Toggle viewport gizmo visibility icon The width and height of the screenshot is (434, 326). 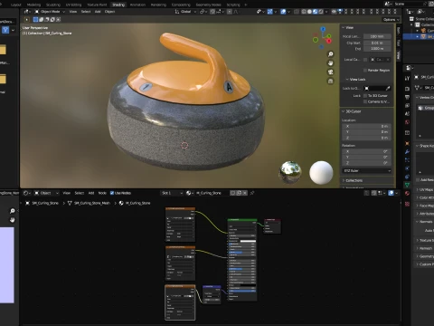coord(269,12)
